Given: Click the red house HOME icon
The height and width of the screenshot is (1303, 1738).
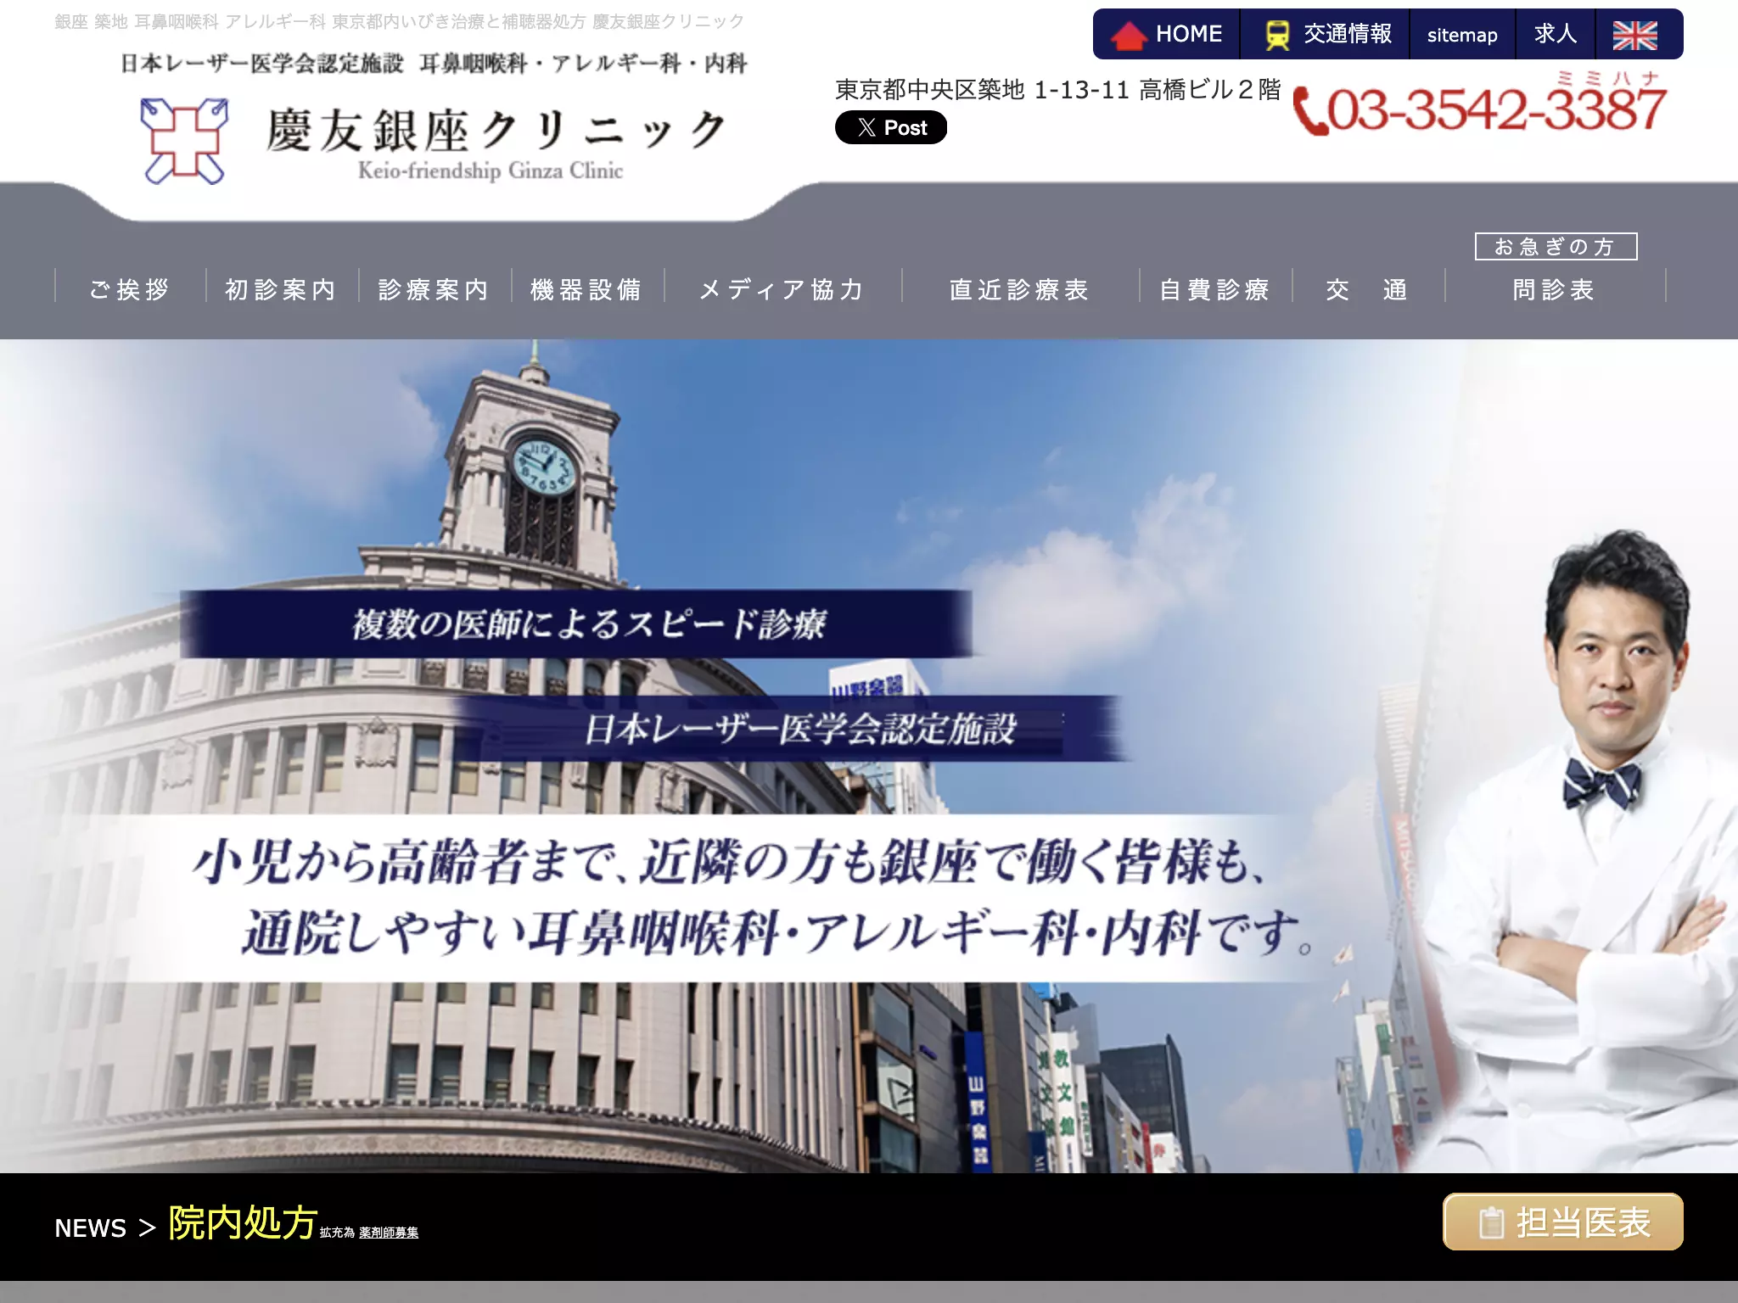Looking at the screenshot, I should (1129, 36).
